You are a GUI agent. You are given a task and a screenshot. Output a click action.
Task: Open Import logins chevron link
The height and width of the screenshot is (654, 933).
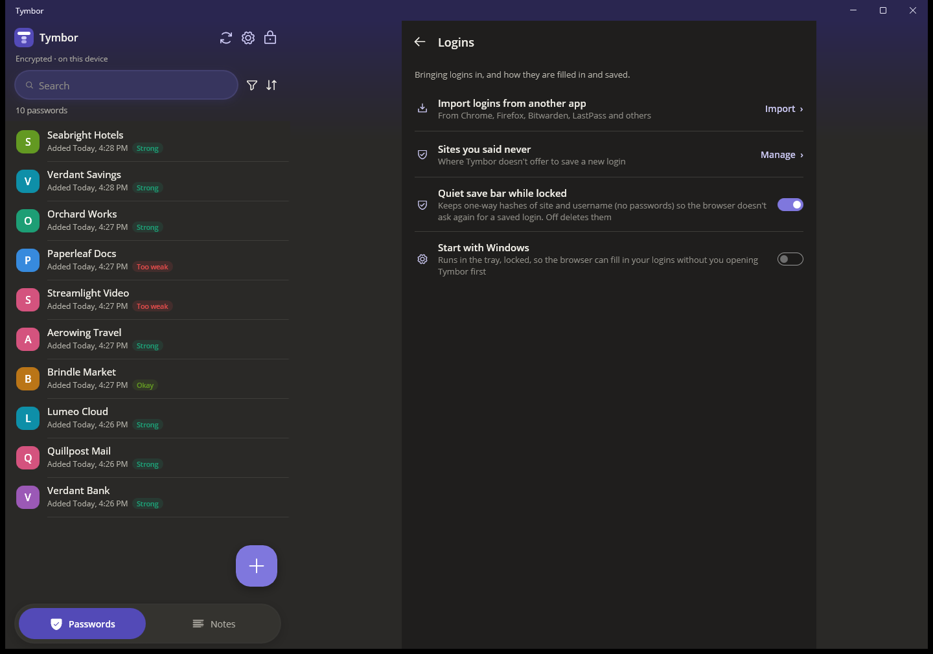tap(784, 109)
